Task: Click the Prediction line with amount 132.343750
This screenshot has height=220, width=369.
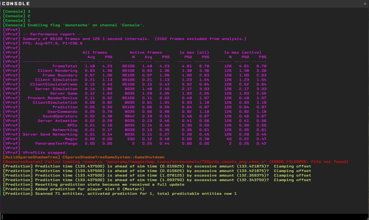Action: pyautogui.click(x=157, y=180)
